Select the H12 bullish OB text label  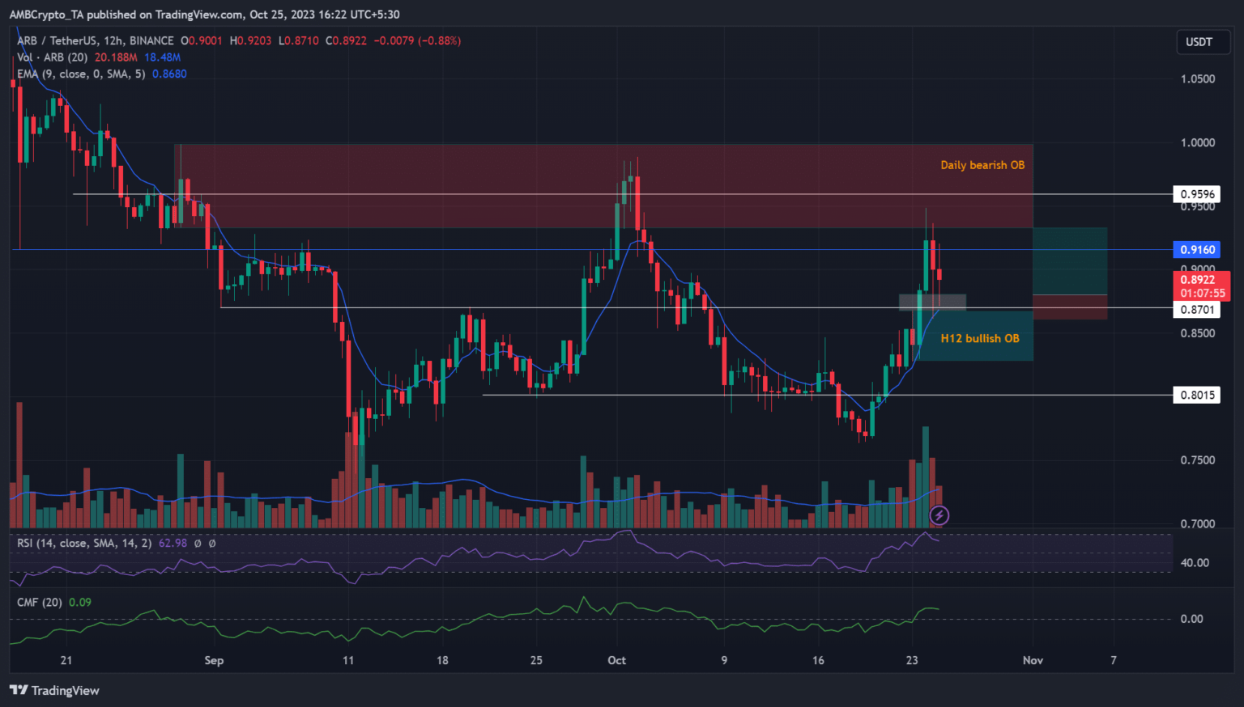click(x=979, y=338)
